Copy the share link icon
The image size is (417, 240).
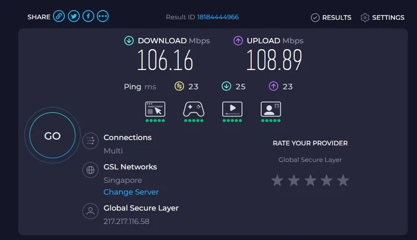coord(59,17)
